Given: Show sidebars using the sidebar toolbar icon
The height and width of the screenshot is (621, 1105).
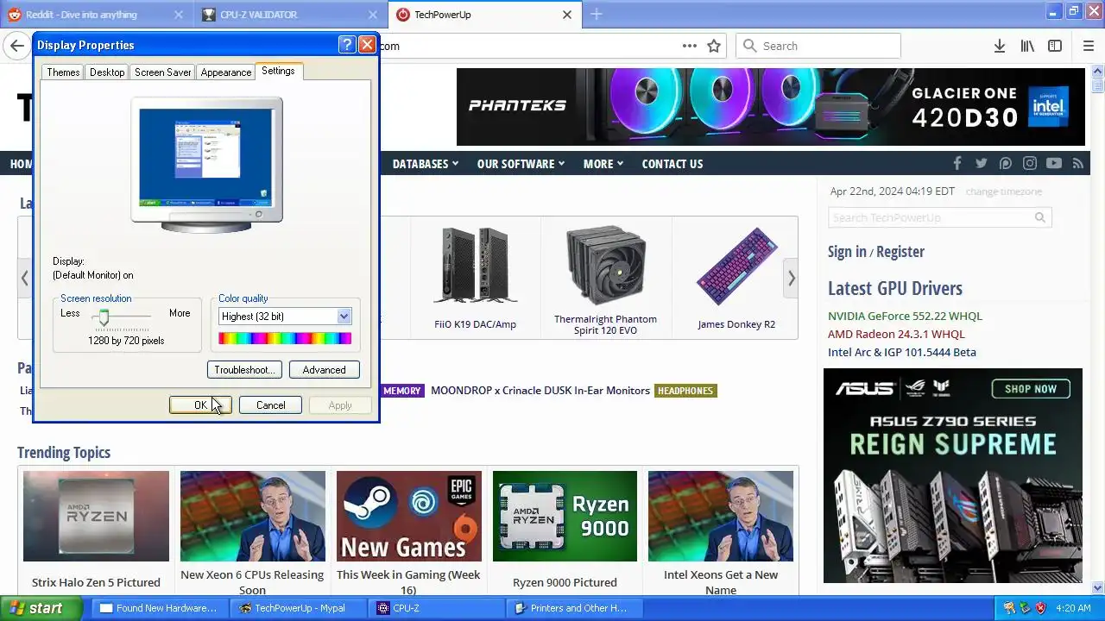Looking at the screenshot, I should point(1055,46).
